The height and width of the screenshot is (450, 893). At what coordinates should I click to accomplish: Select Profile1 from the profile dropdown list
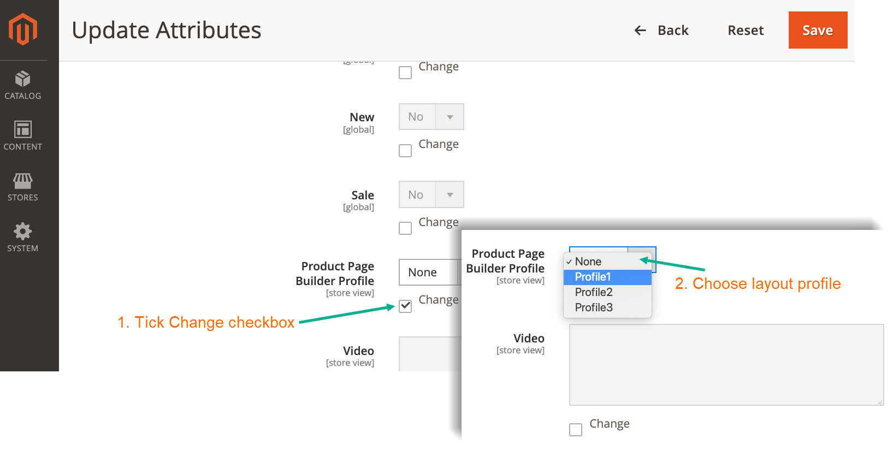coord(593,277)
